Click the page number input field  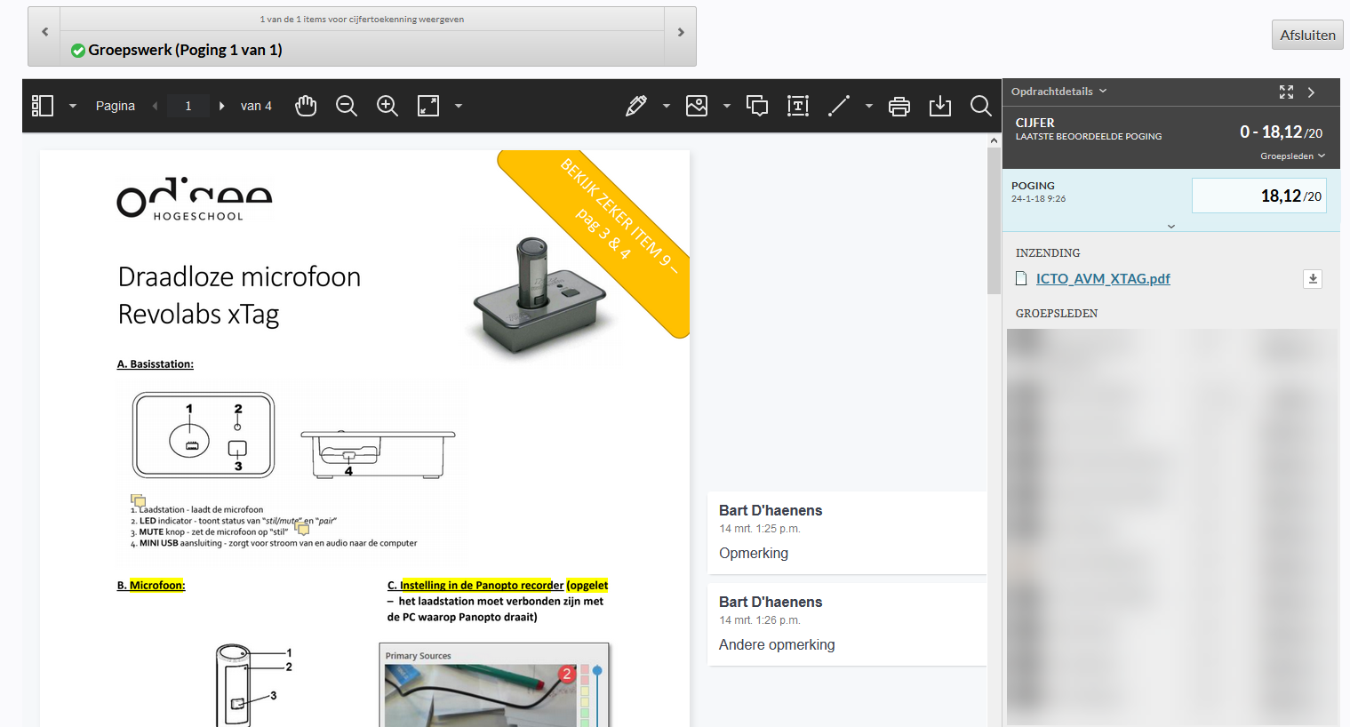pos(188,106)
